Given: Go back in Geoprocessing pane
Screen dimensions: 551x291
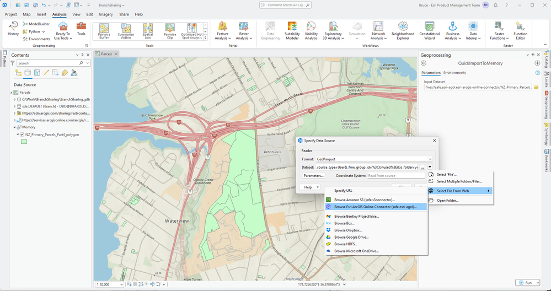Looking at the screenshot, I should [x=424, y=63].
